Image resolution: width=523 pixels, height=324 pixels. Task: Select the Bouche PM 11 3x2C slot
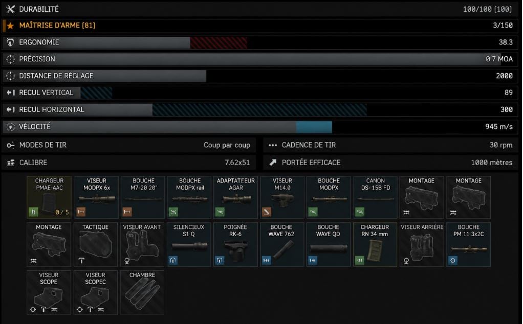[469, 244]
